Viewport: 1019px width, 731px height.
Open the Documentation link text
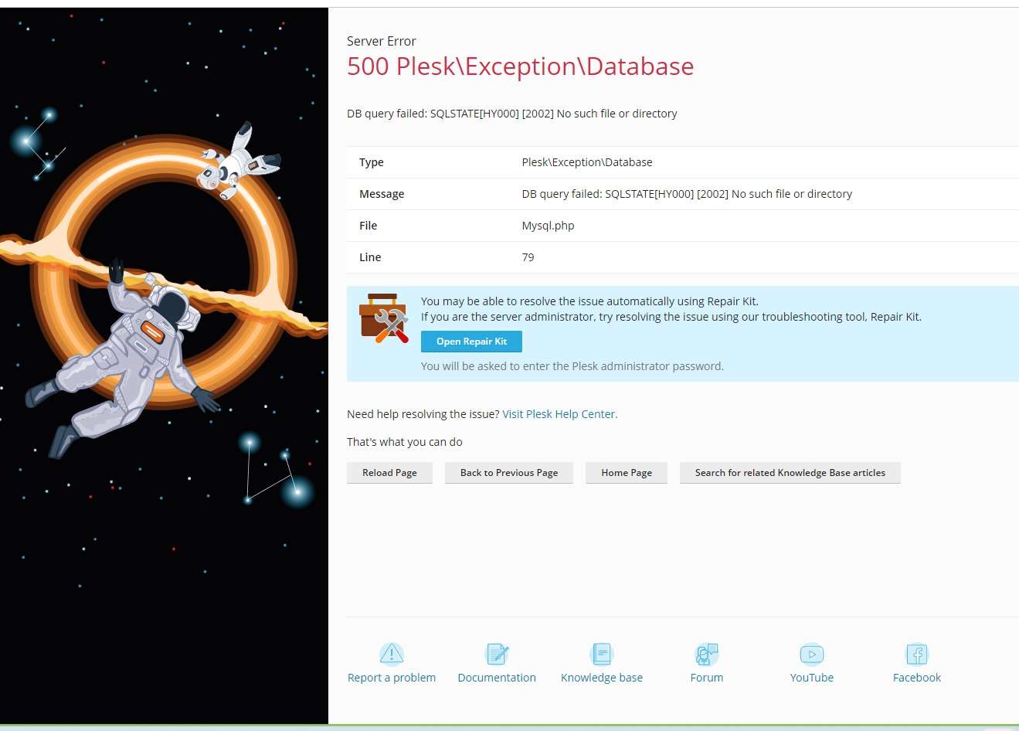tap(497, 678)
